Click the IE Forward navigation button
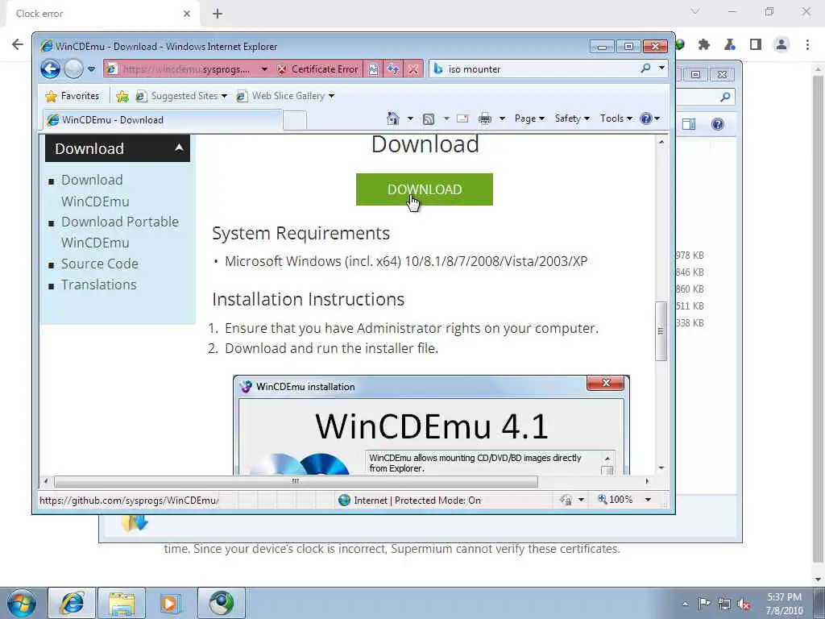 [x=73, y=69]
